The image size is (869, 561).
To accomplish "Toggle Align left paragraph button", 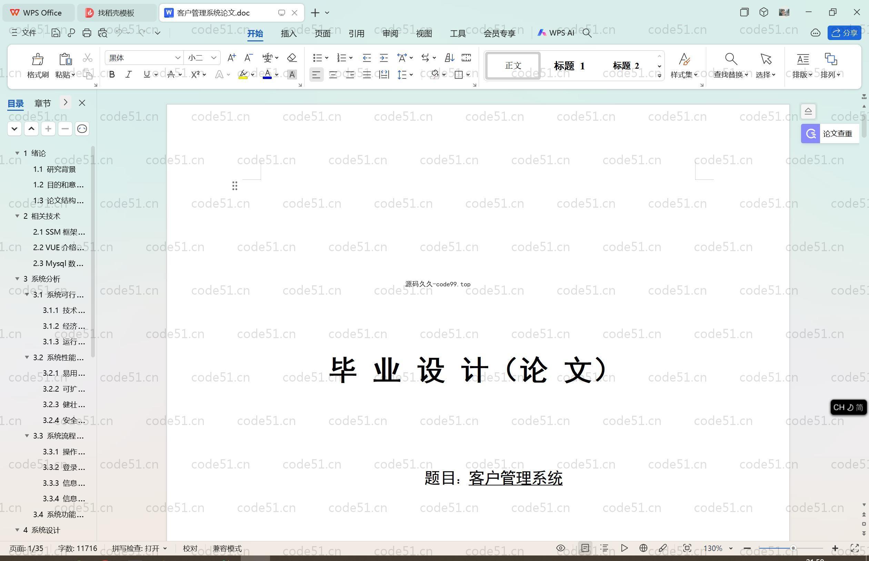I will [x=316, y=75].
